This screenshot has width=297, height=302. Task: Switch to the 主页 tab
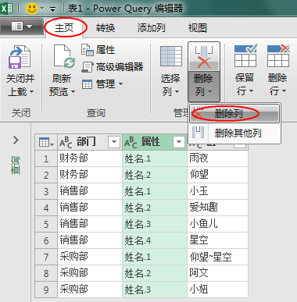[64, 27]
